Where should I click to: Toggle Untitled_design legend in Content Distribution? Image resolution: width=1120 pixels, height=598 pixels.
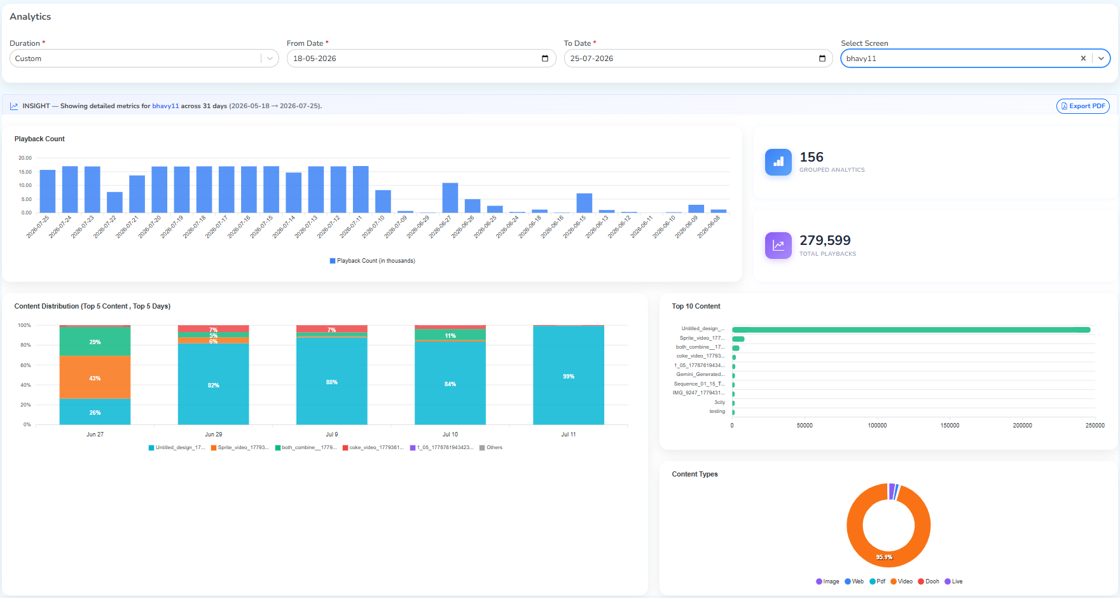point(177,448)
